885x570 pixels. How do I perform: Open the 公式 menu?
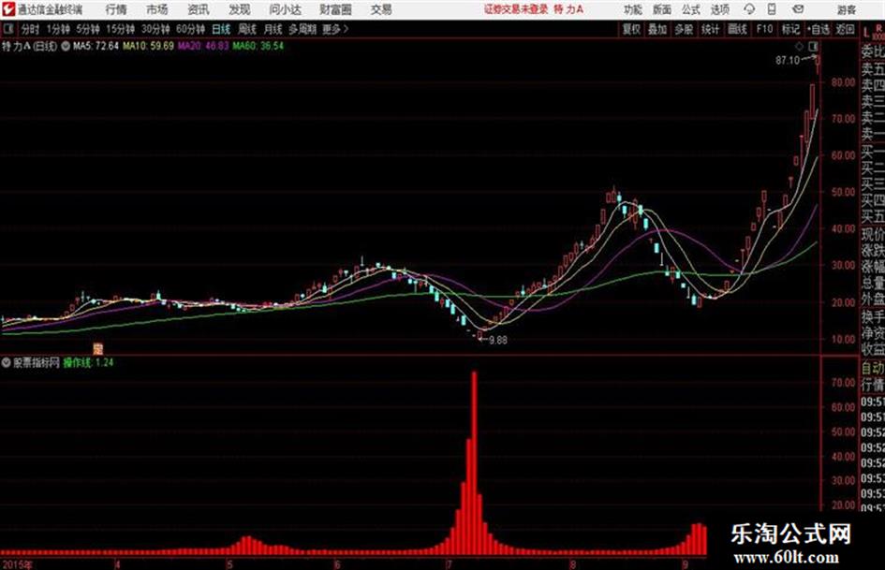(x=691, y=9)
